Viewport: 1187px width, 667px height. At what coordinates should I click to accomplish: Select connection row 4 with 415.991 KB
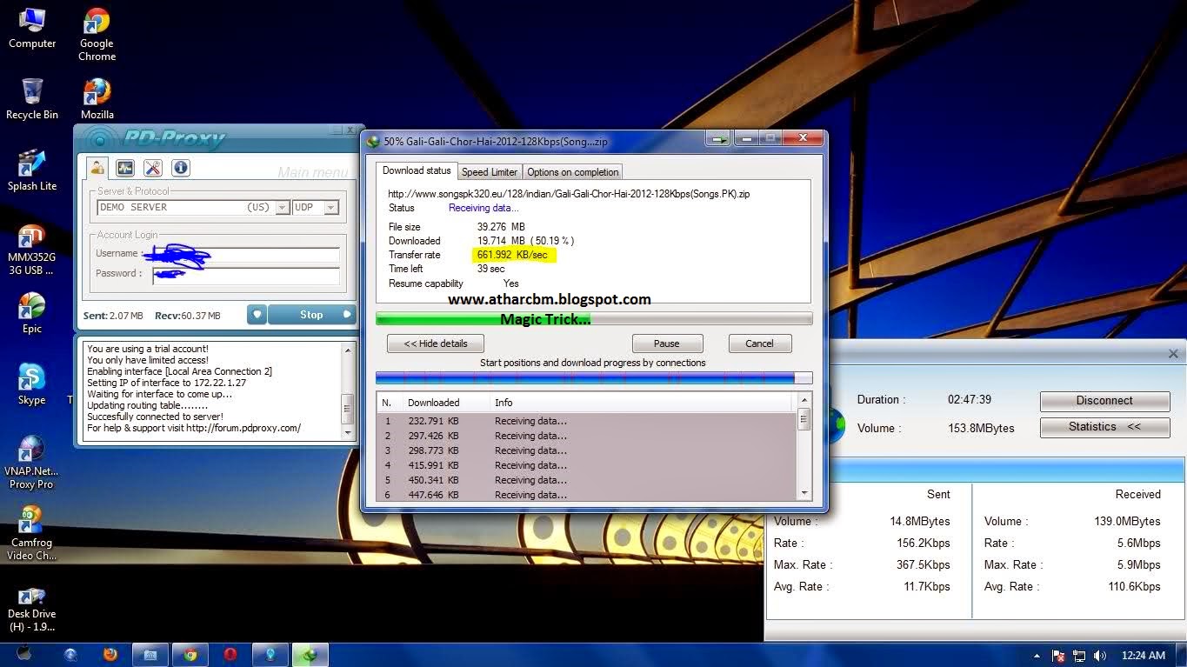click(587, 465)
